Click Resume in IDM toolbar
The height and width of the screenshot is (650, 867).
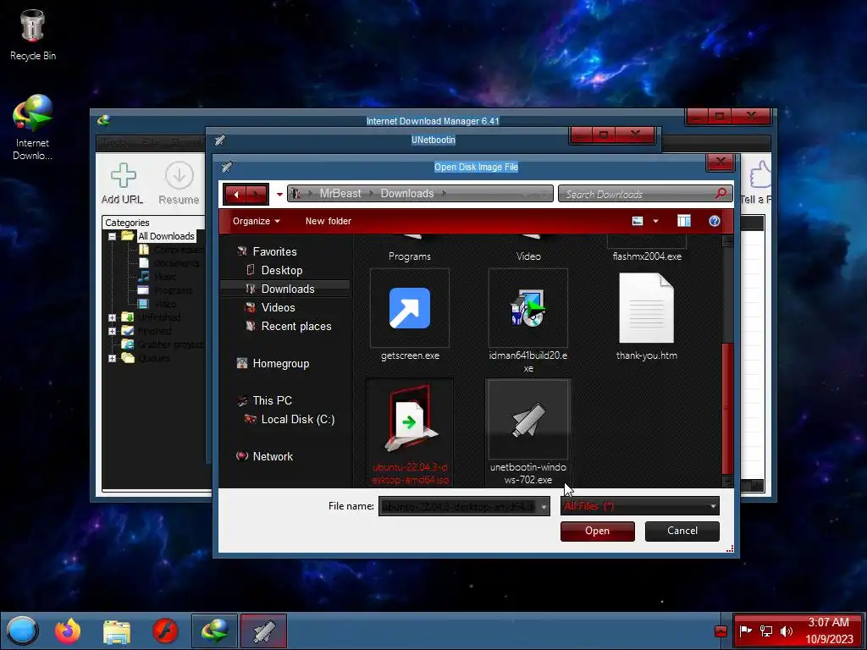(179, 183)
